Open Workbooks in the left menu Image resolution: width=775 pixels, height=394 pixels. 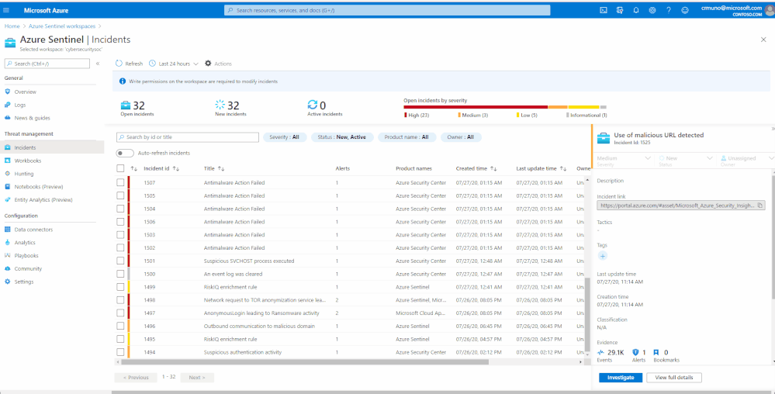point(28,161)
